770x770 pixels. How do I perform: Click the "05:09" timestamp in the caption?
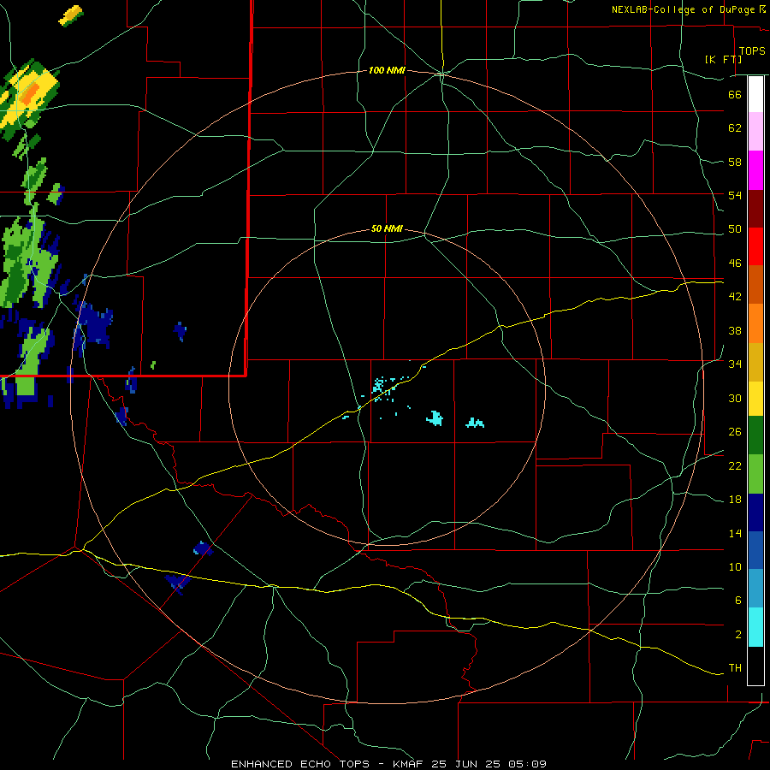(529, 764)
